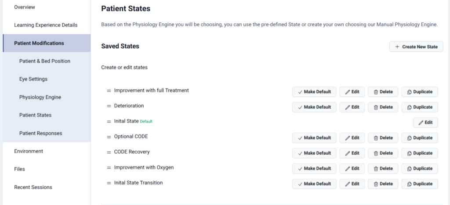
Task: Duplicate the Optional CODE state
Action: pos(420,138)
